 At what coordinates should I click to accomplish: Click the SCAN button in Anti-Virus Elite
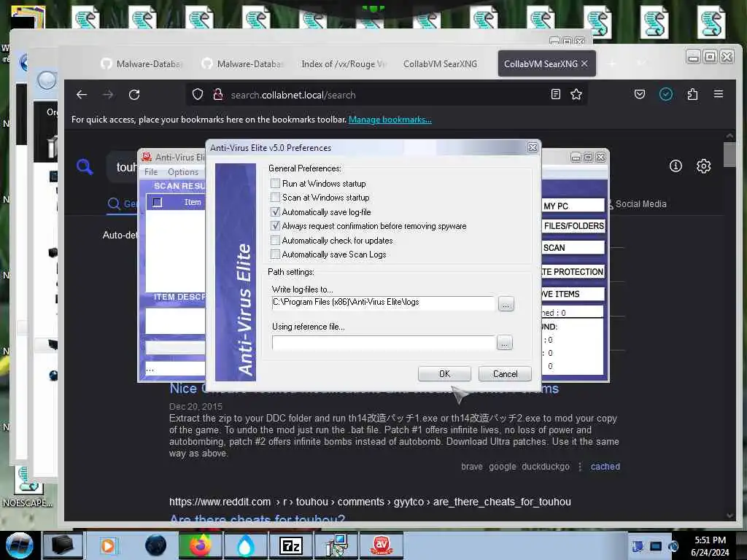pos(573,248)
